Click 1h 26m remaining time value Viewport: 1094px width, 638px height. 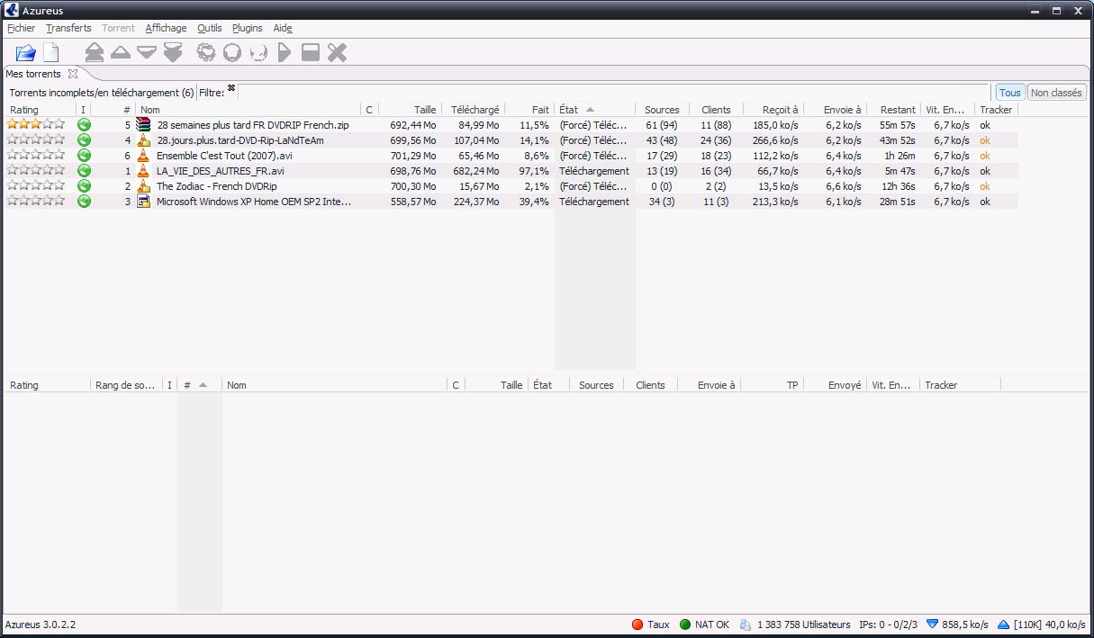tap(900, 156)
